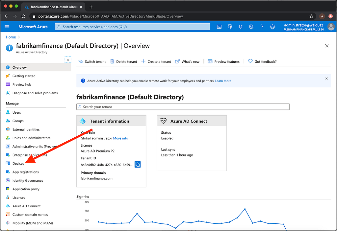Focus the Search resources, services, and docs field
This screenshot has width=337, height=231.
132,27
